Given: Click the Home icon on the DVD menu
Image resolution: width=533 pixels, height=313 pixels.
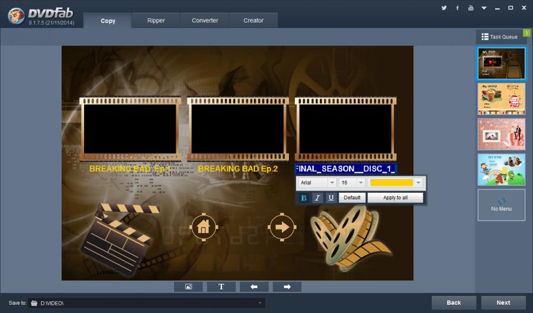Looking at the screenshot, I should [203, 227].
